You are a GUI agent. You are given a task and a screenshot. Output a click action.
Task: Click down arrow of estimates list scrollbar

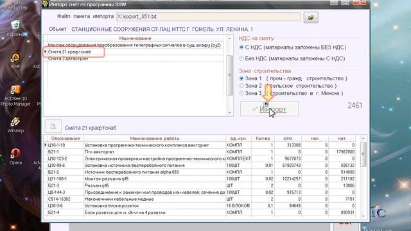[x=230, y=113]
